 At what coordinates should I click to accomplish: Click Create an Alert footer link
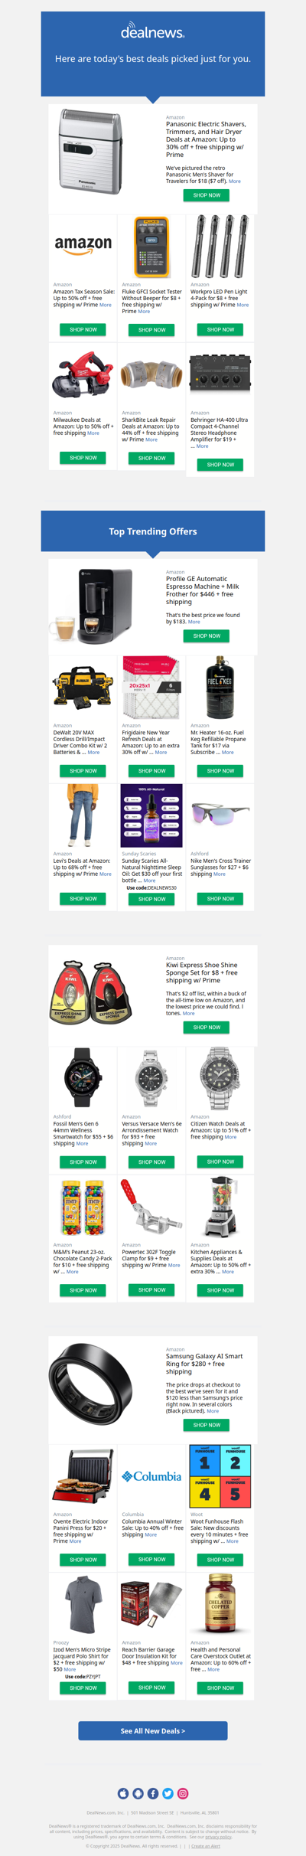click(206, 1846)
